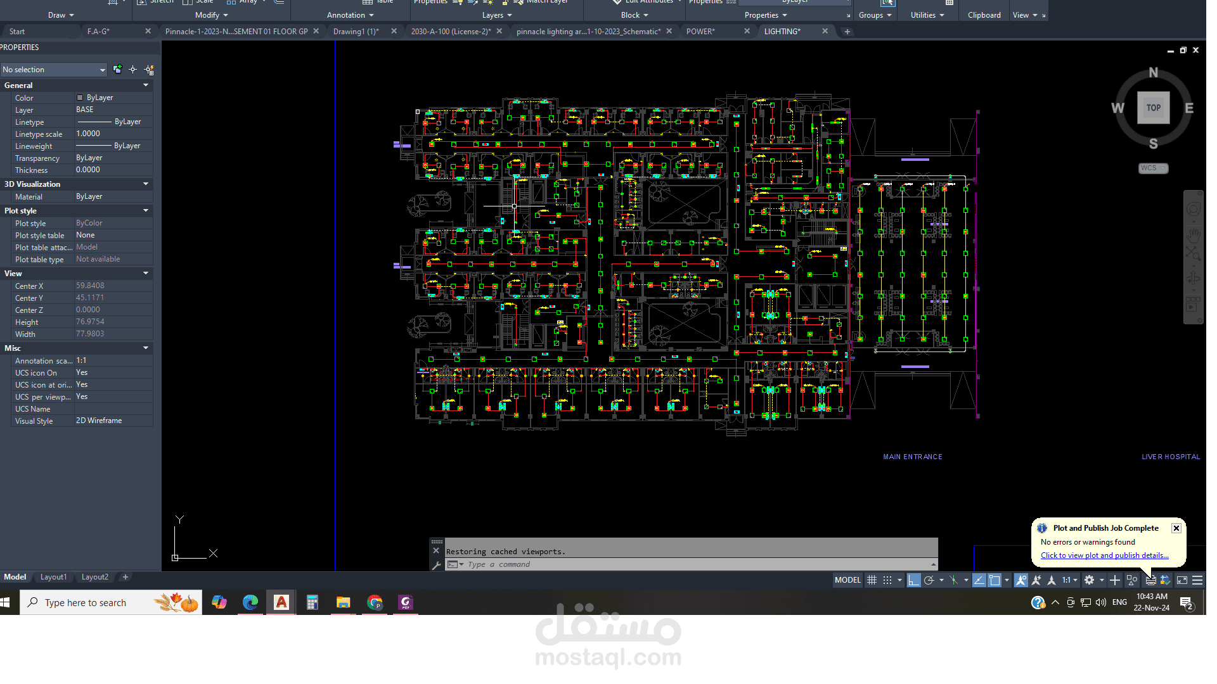The width and height of the screenshot is (1217, 684).
Task: Click Windows taskbar search box
Action: 111,602
